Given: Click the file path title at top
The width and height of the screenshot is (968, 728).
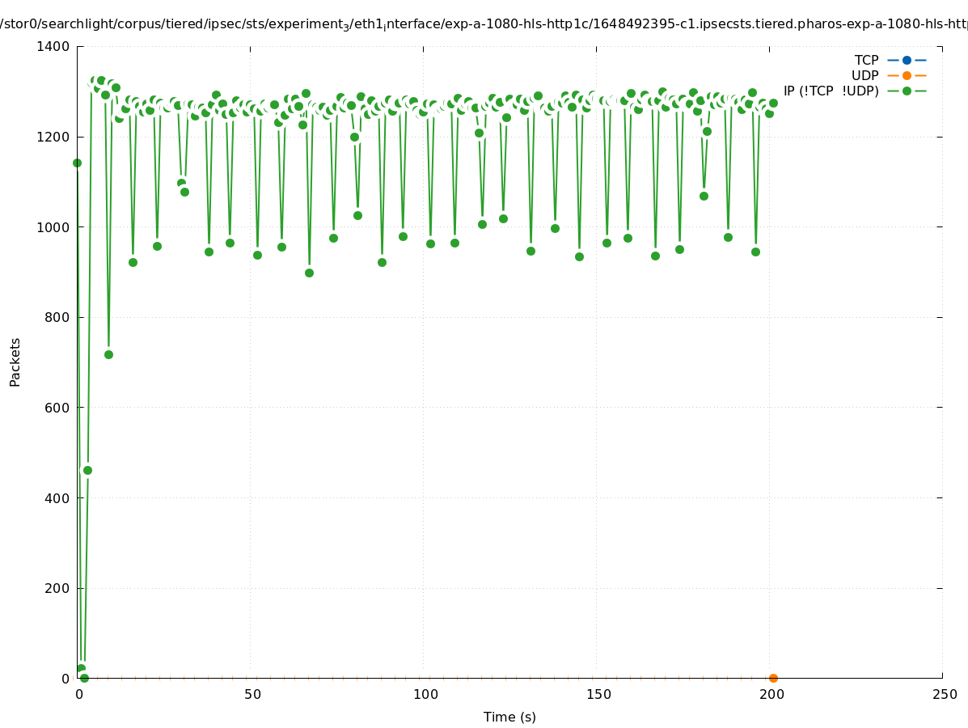Looking at the screenshot, I should [484, 25].
